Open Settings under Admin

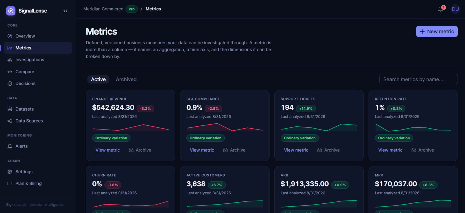(38, 172)
